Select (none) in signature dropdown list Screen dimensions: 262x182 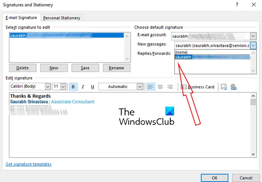pyautogui.click(x=212, y=52)
